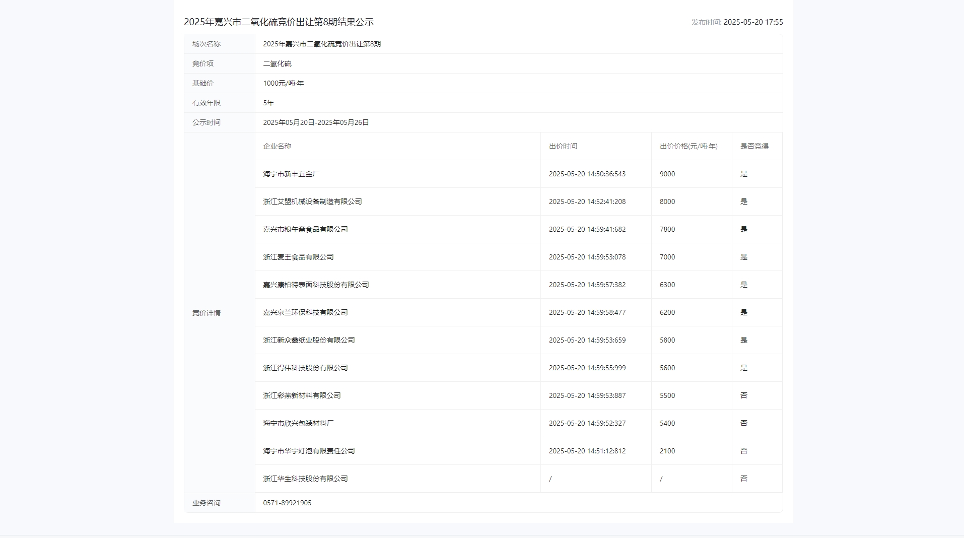The width and height of the screenshot is (964, 538).
Task: Select the 5年 validity value
Action: click(x=268, y=103)
